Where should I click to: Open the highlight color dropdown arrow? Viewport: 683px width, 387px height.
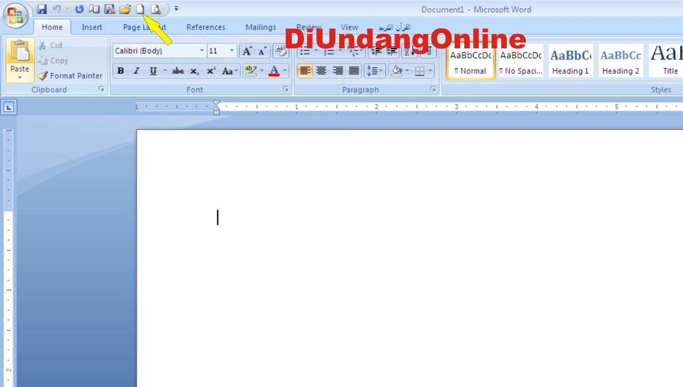tap(262, 71)
